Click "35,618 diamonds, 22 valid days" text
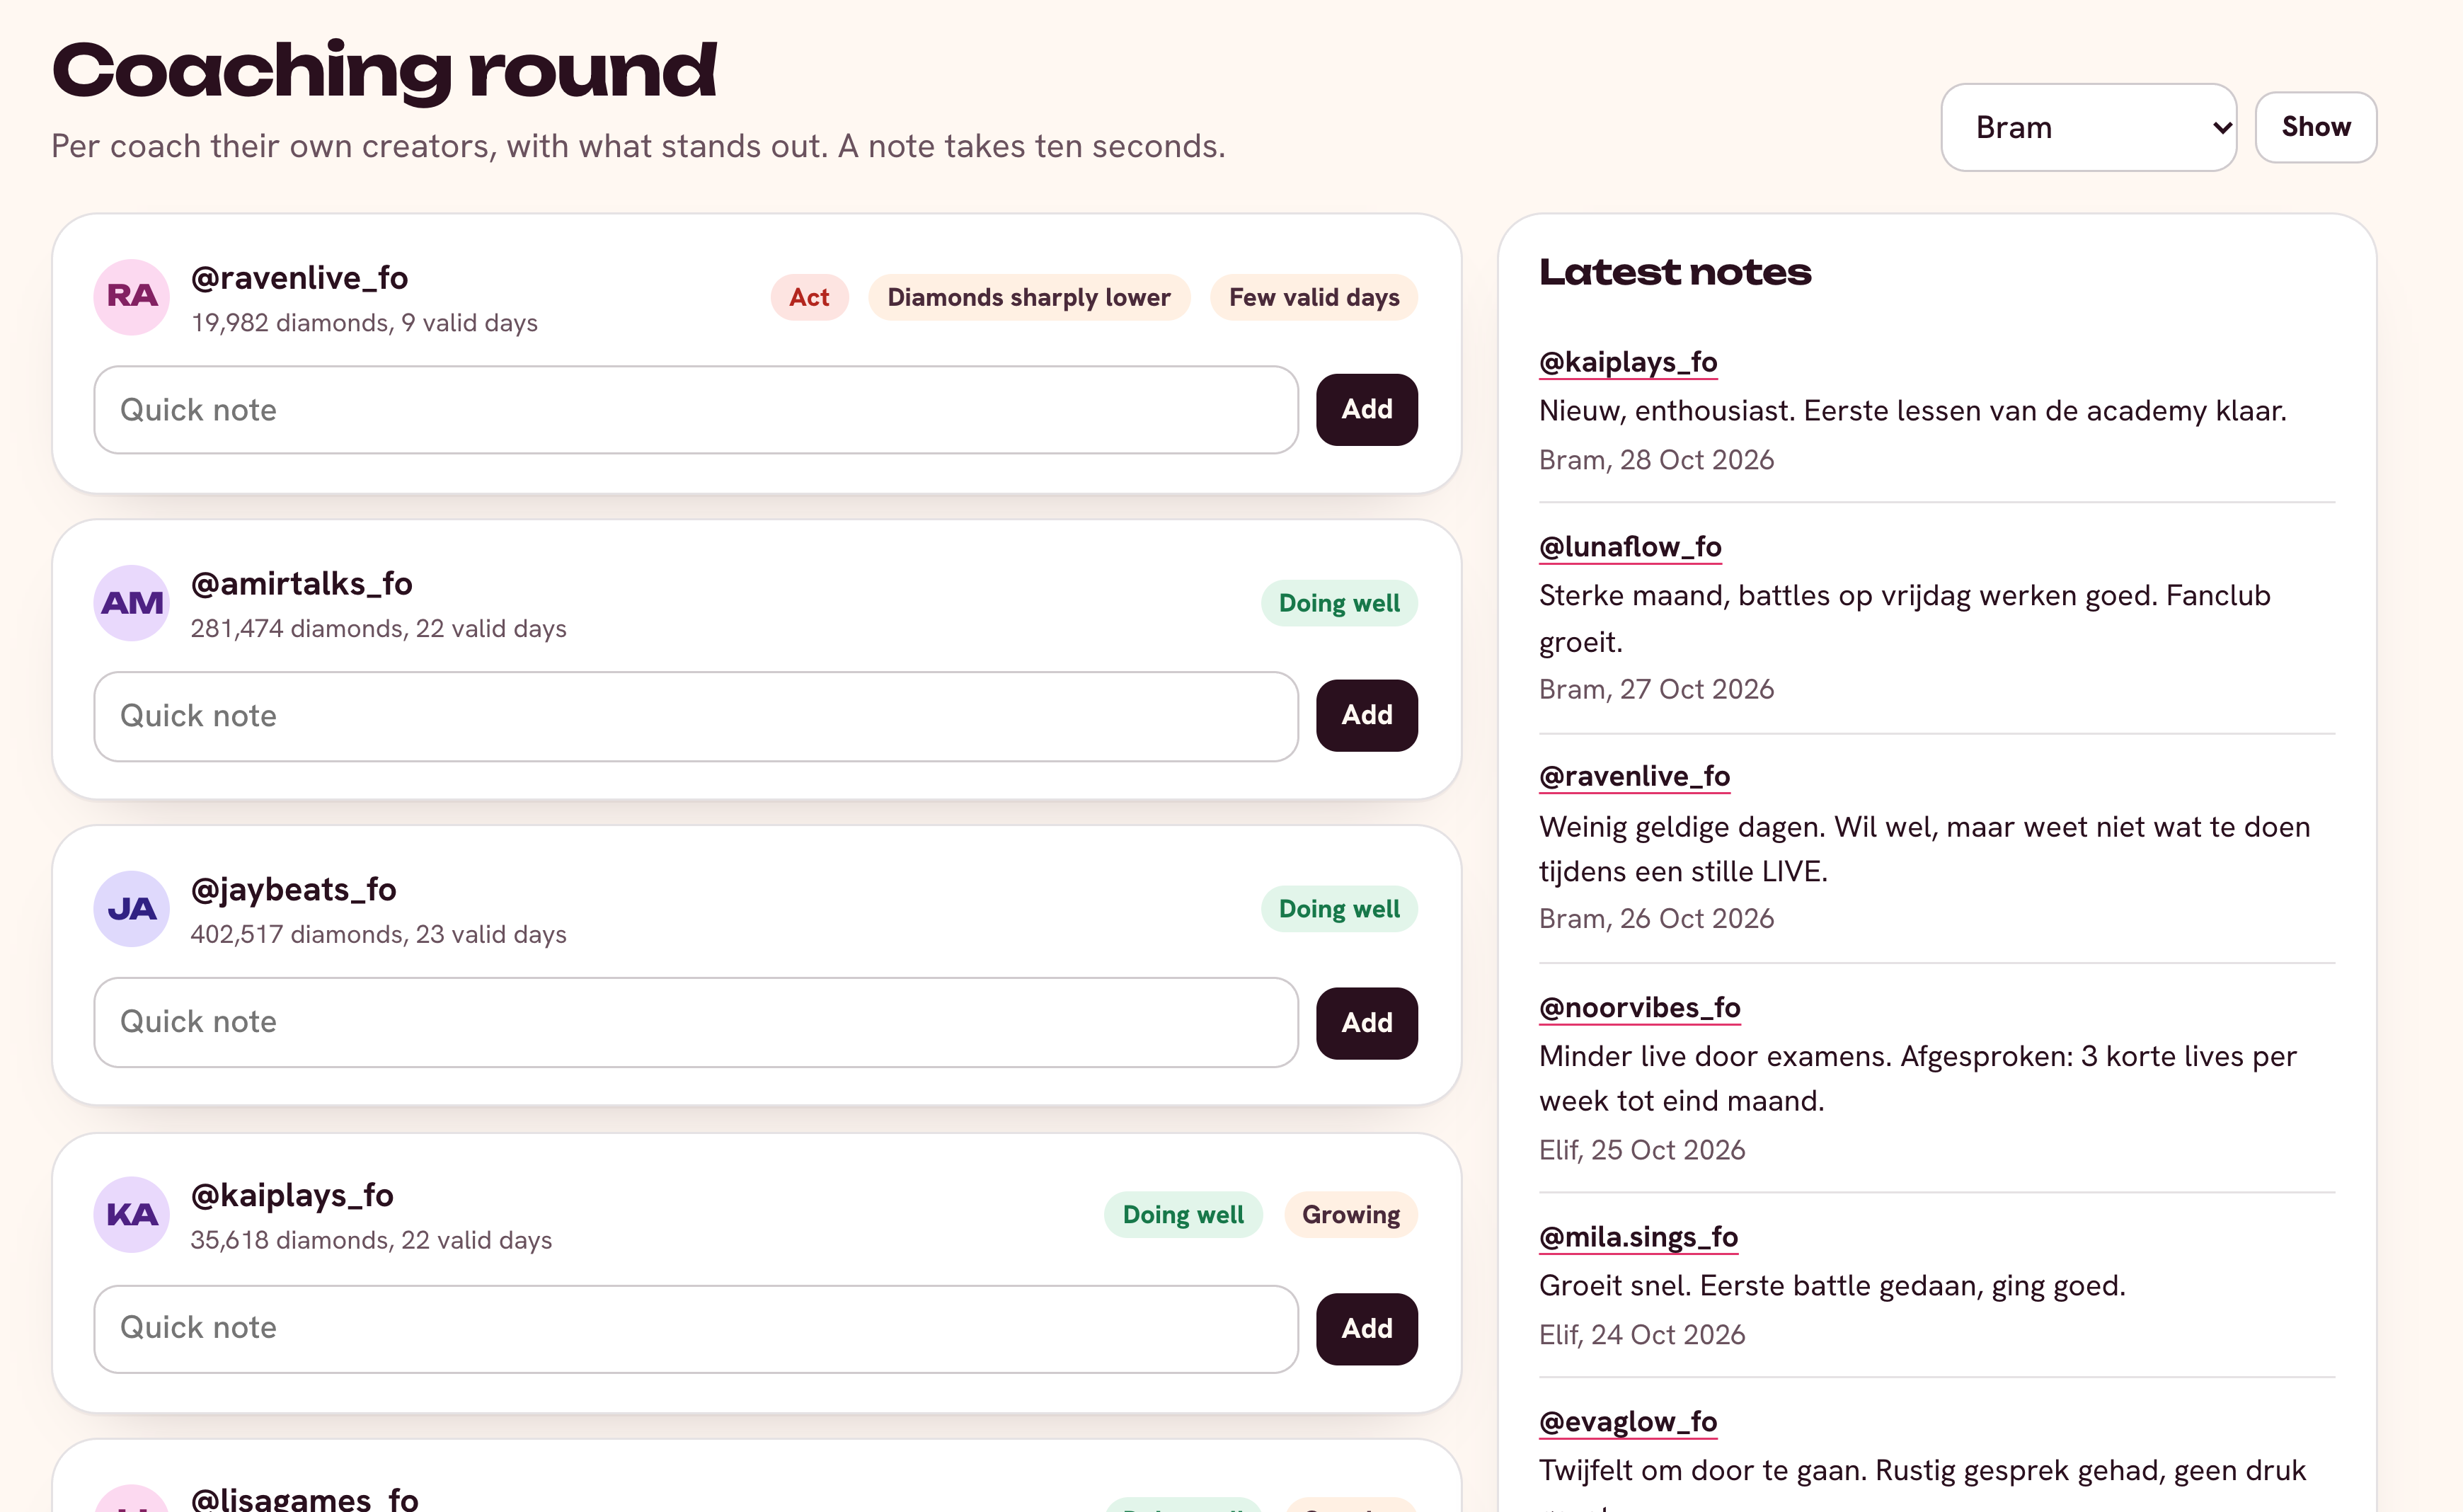Image resolution: width=2463 pixels, height=1512 pixels. click(x=371, y=1240)
